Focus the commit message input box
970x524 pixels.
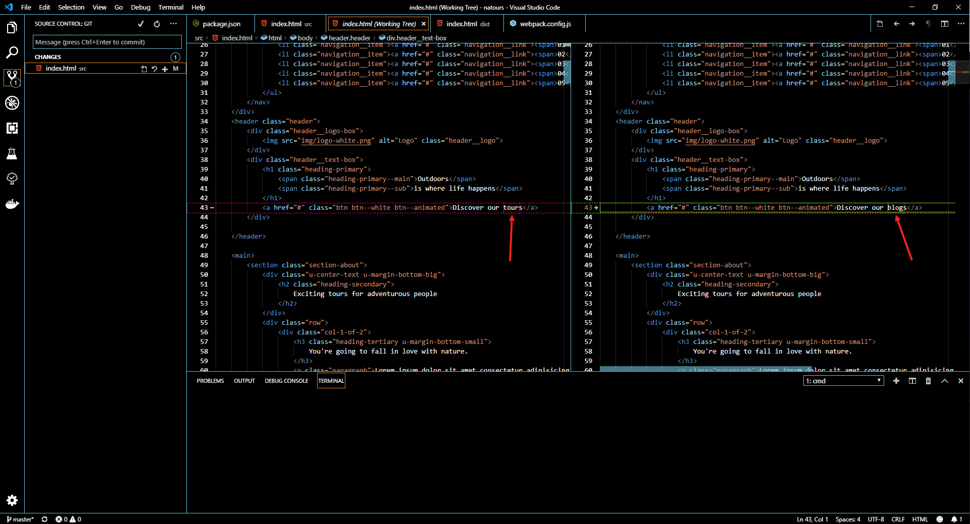pyautogui.click(x=107, y=42)
